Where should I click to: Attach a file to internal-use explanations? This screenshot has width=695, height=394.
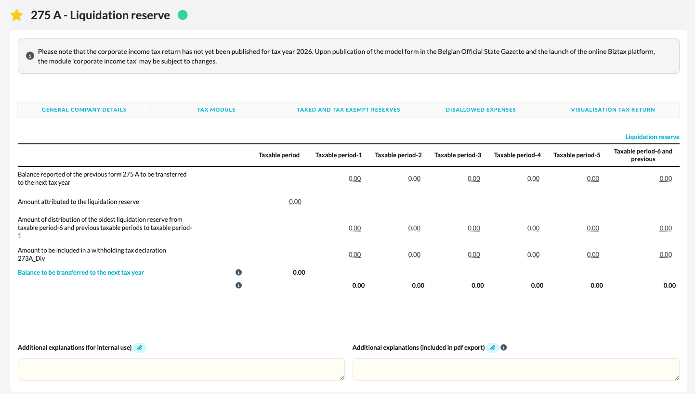coord(140,347)
